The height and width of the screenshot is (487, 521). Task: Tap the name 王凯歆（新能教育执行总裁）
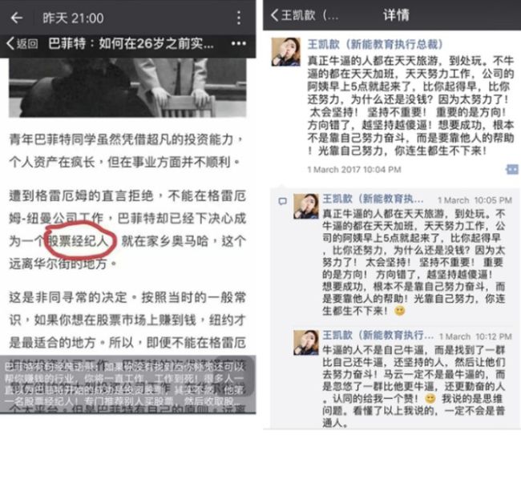(375, 44)
